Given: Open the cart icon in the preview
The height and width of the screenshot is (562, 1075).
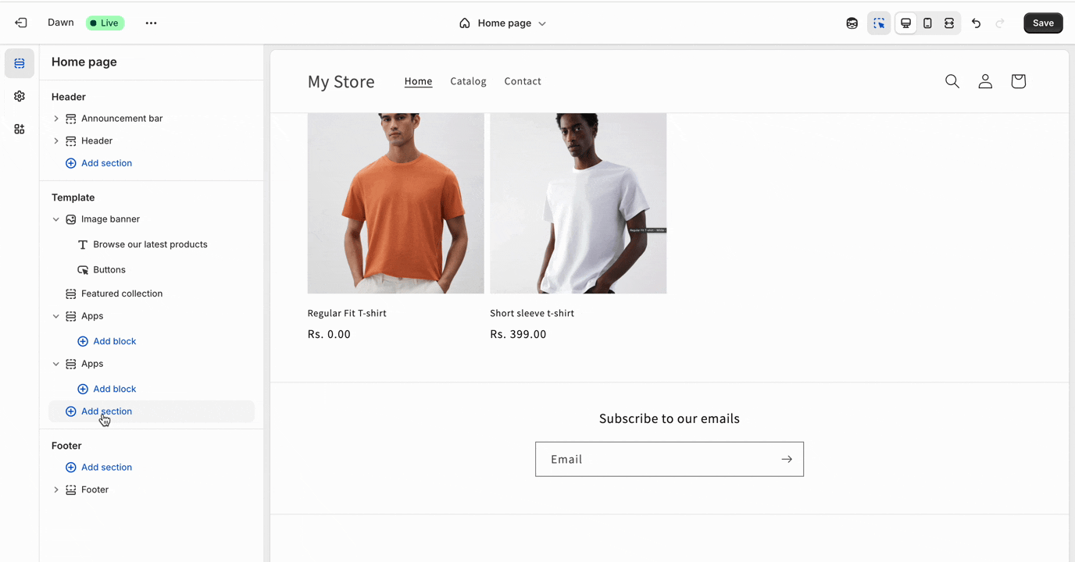Looking at the screenshot, I should 1018,81.
